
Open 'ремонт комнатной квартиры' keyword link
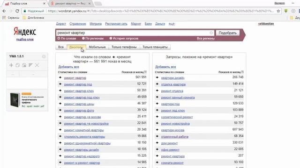pyautogui.click(x=84, y=130)
